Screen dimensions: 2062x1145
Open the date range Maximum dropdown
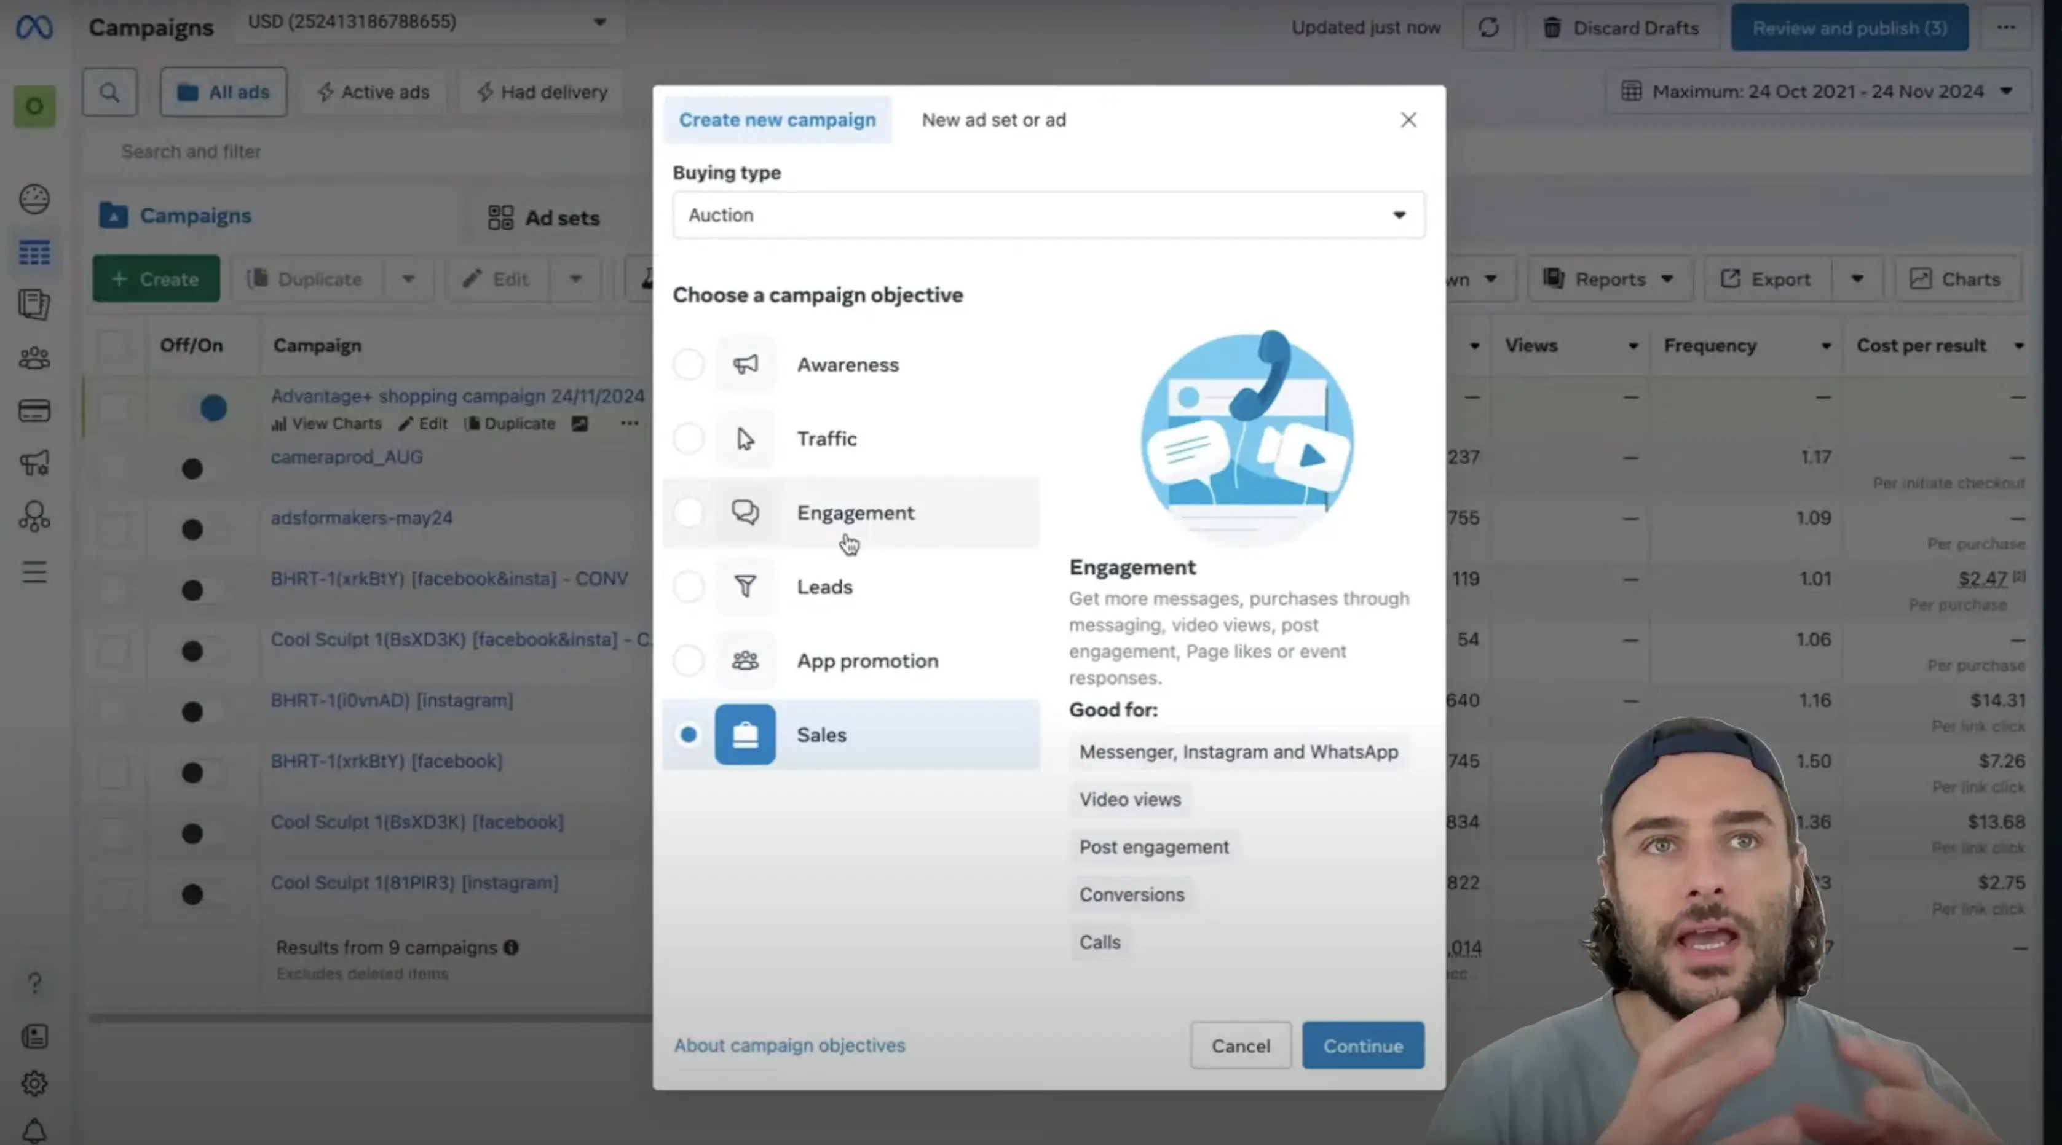pos(1817,92)
